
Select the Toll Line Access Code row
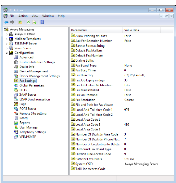(88, 169)
